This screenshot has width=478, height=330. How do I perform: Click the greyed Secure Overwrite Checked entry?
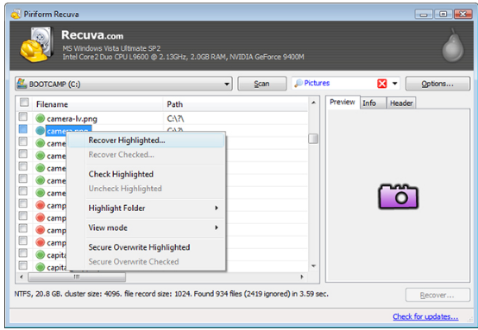147,262
